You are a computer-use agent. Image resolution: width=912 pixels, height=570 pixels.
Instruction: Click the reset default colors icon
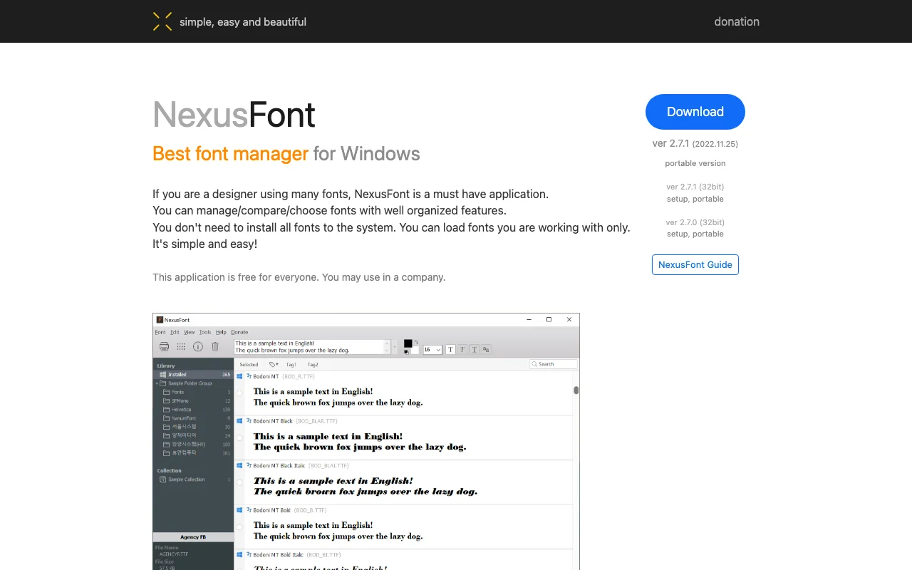coord(406,352)
